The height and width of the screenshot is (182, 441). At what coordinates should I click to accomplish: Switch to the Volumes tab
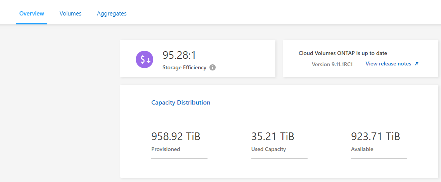pos(70,14)
